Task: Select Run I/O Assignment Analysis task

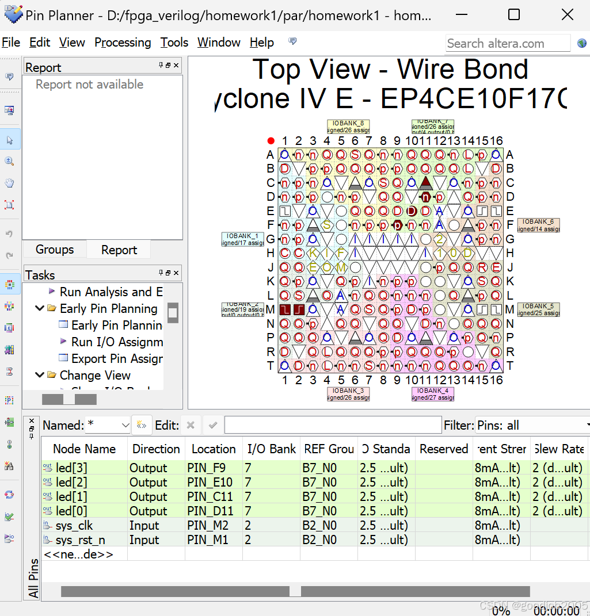Action: pos(117,342)
